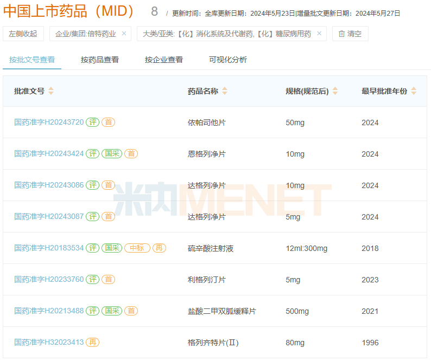Sort by 规格(规范后) column arrows
431x361 pixels.
335,91
